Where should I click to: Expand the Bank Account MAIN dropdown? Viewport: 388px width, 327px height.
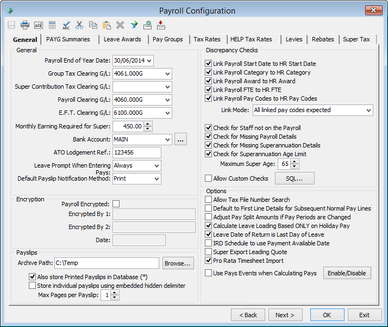(167, 140)
